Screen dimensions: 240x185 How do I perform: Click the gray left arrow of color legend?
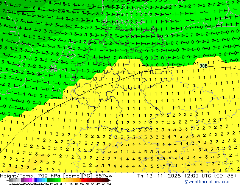coord(8,180)
